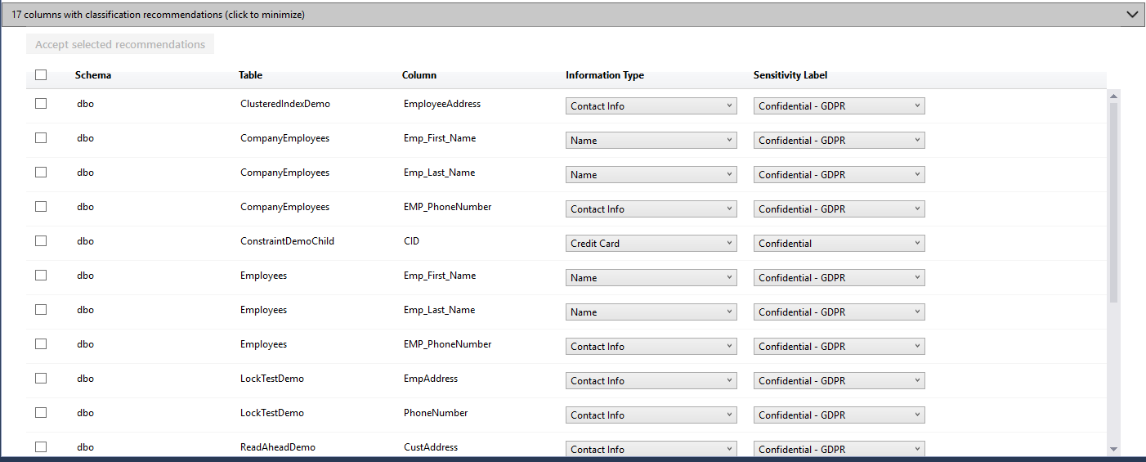Screen dimensions: 1146x462
Task: Tick the LockTestDemo PhoneNumber row checkbox
Action: pyautogui.click(x=41, y=413)
